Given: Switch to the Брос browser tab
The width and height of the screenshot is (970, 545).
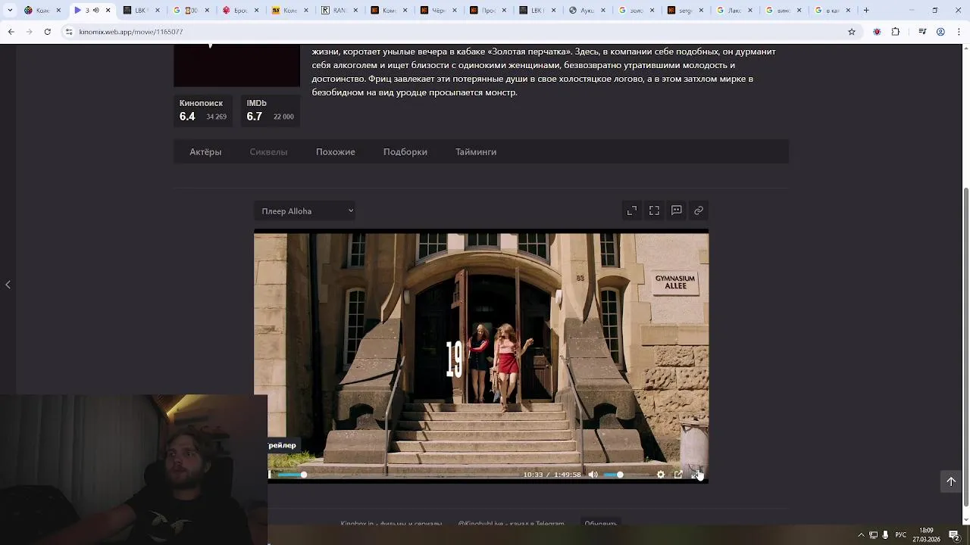Looking at the screenshot, I should point(240,11).
